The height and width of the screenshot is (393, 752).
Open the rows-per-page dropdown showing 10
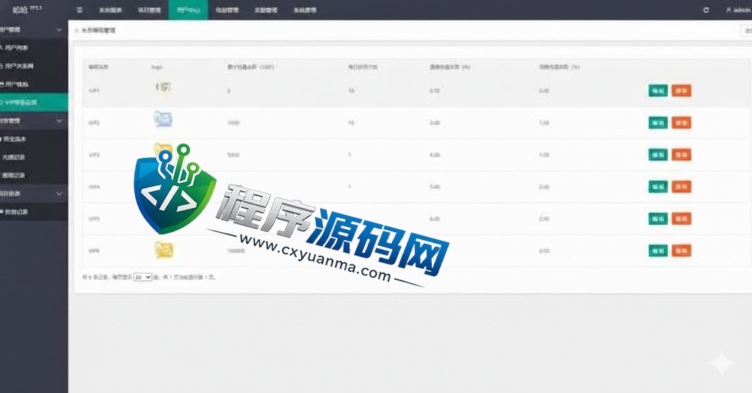click(x=142, y=278)
